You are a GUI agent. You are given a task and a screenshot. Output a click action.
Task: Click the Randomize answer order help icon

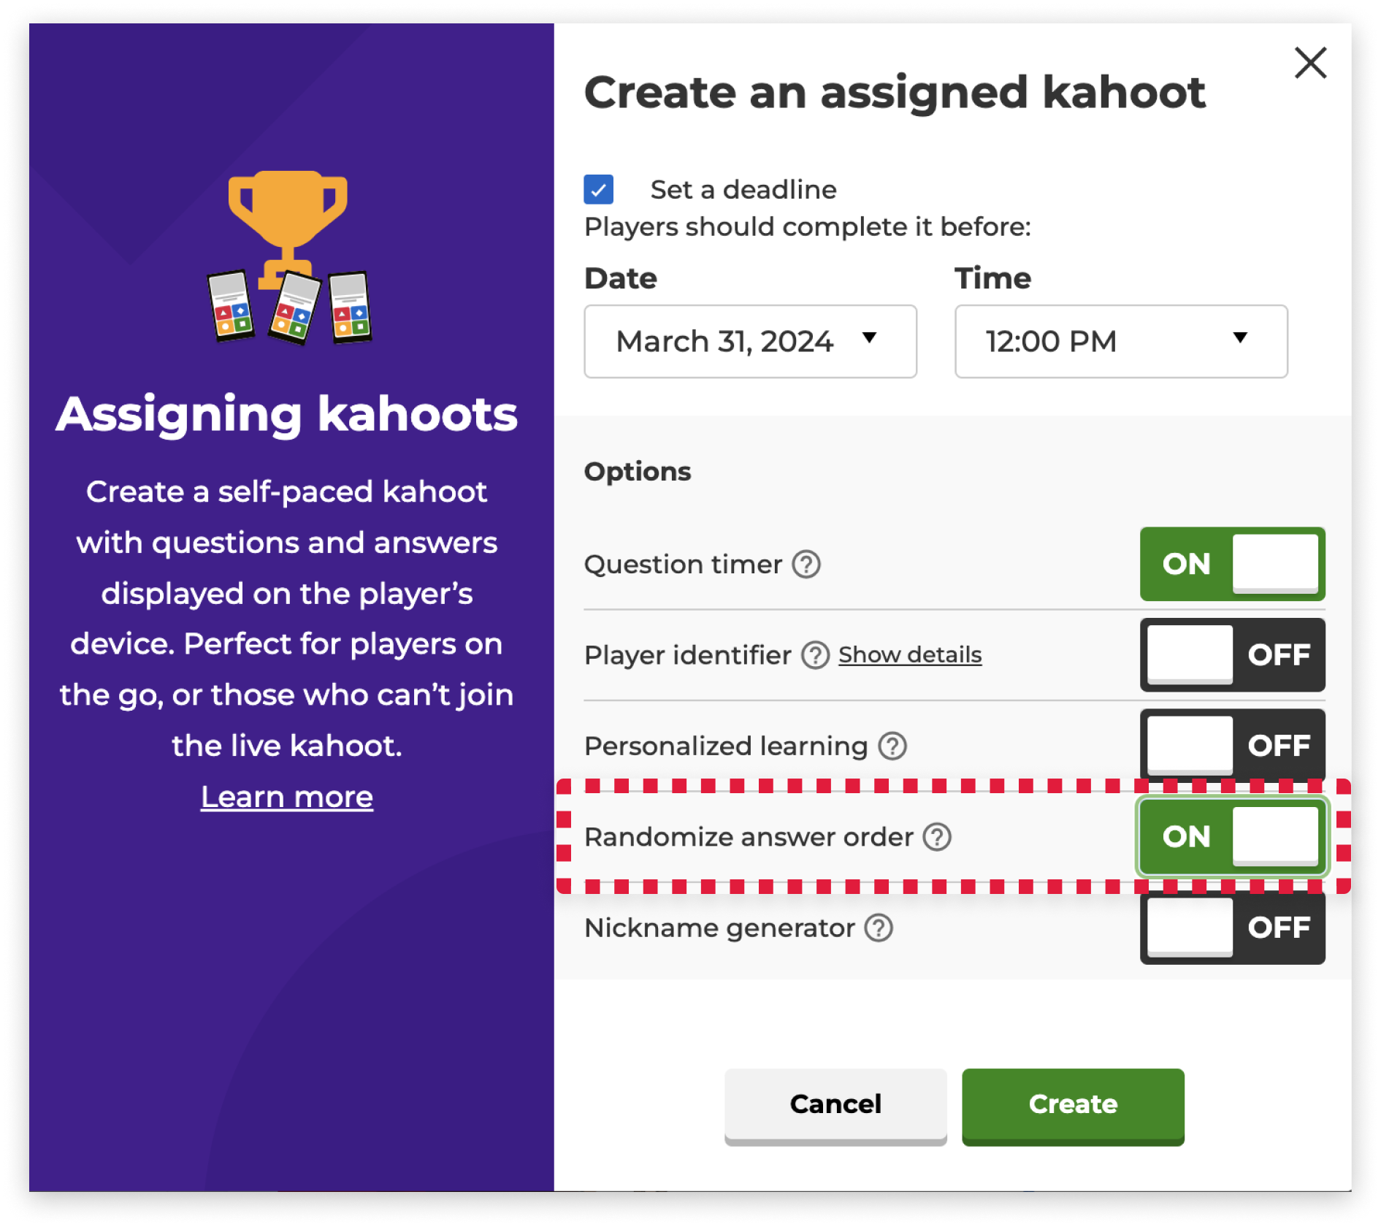[936, 837]
